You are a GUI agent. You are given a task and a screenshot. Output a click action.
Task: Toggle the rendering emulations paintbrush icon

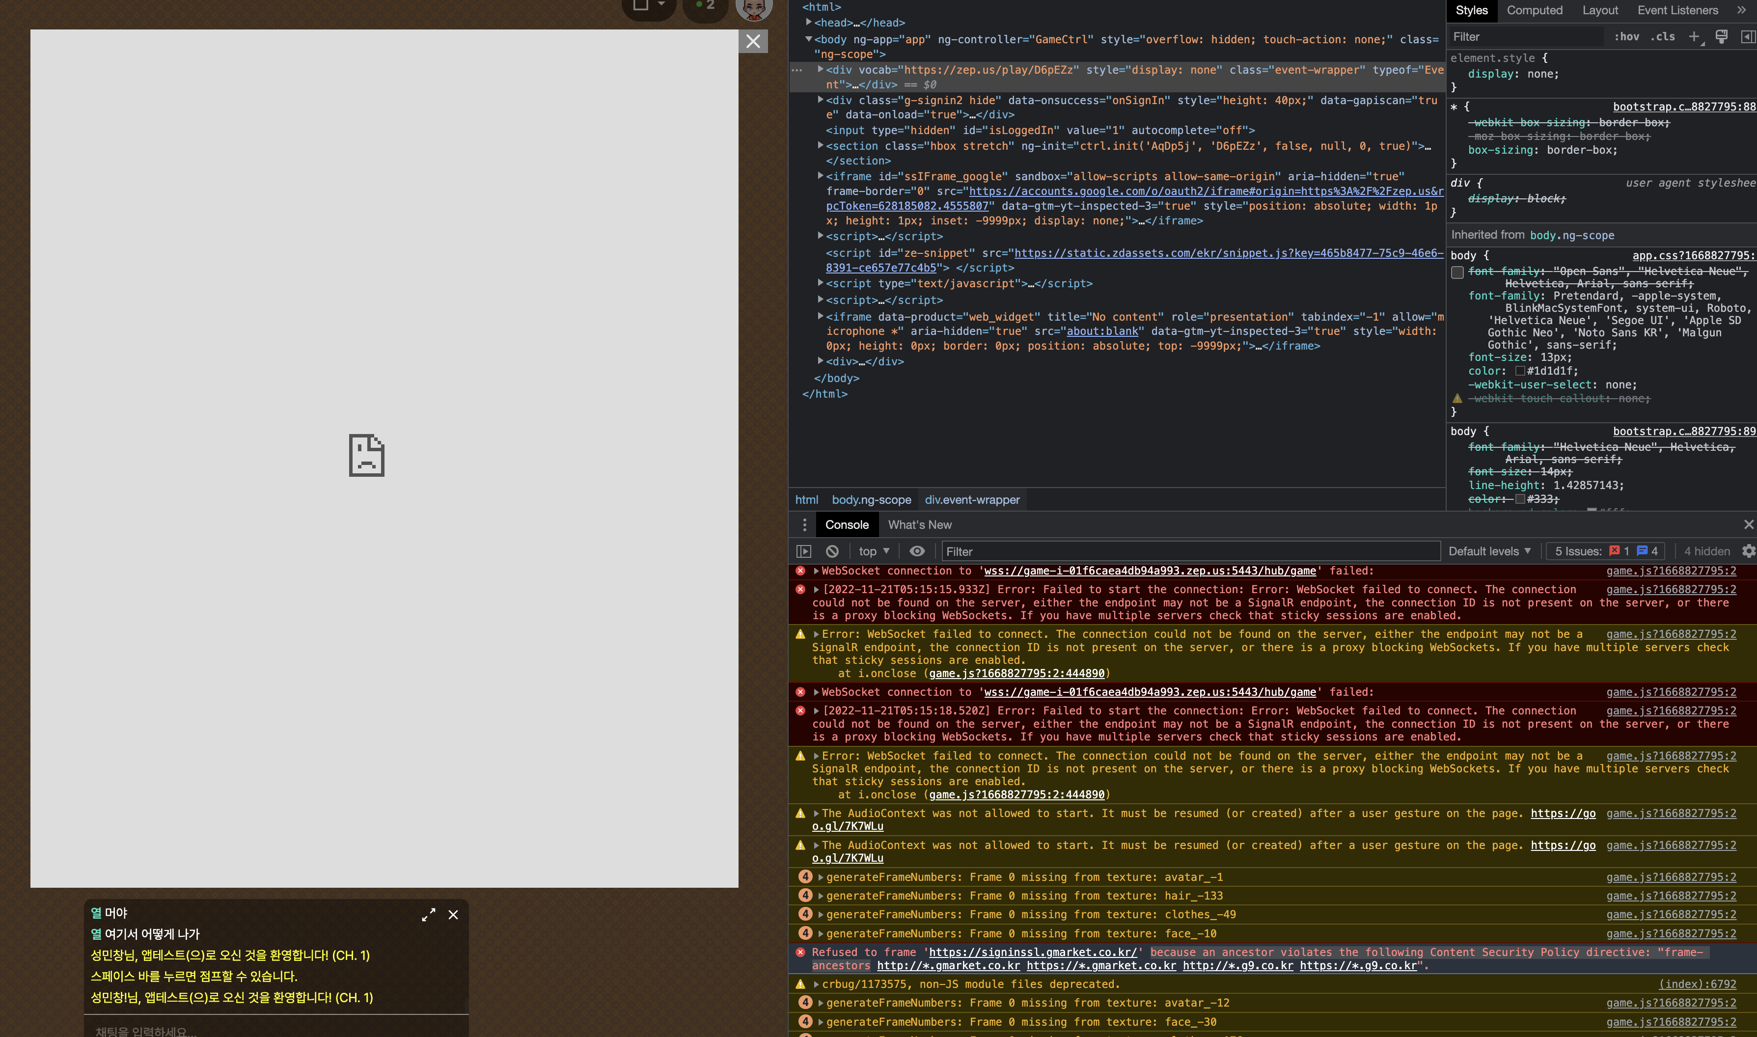click(1721, 37)
